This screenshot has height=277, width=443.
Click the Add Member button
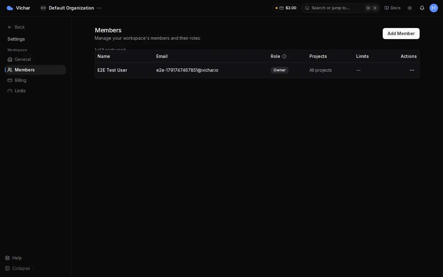401,34
